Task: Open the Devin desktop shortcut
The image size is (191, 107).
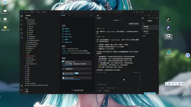Action: (x=168, y=37)
